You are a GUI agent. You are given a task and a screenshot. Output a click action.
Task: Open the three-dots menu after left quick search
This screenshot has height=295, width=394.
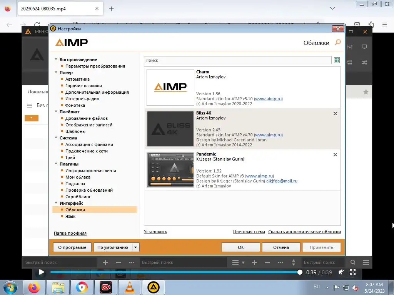[132, 262]
